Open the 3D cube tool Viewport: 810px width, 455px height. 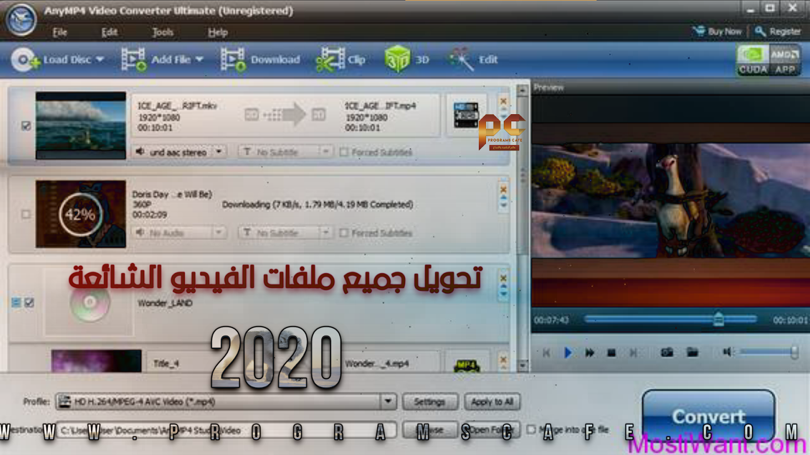397,59
